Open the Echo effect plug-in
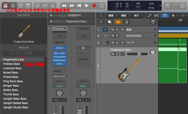This screenshot has width=188, height=114. point(59,64)
